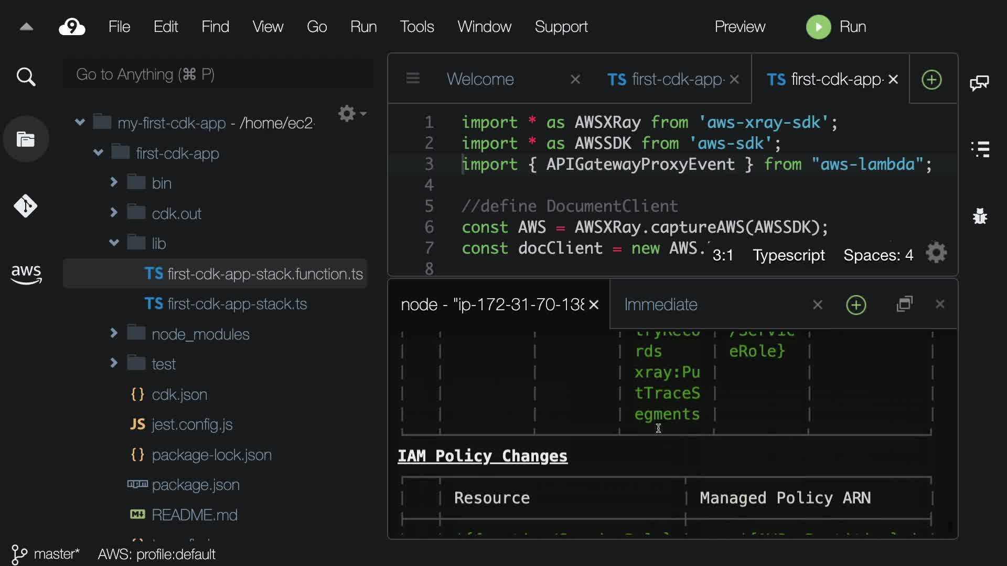Open the Source Control git icon

26,206
